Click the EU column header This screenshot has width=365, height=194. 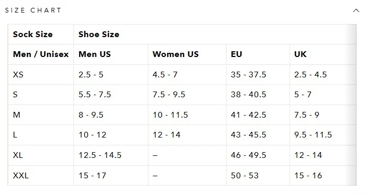tap(258, 54)
